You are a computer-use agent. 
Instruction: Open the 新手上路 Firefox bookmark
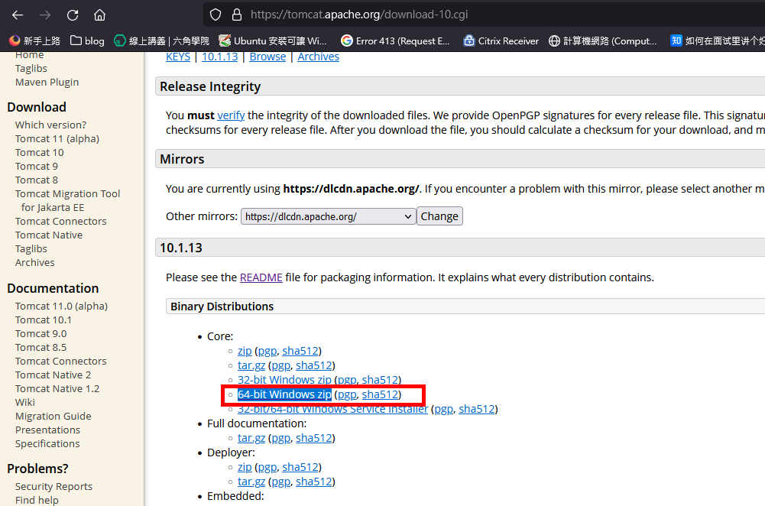[x=35, y=41]
